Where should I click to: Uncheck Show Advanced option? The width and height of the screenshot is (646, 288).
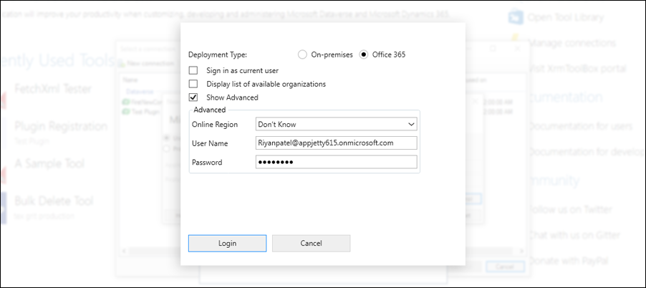[193, 97]
